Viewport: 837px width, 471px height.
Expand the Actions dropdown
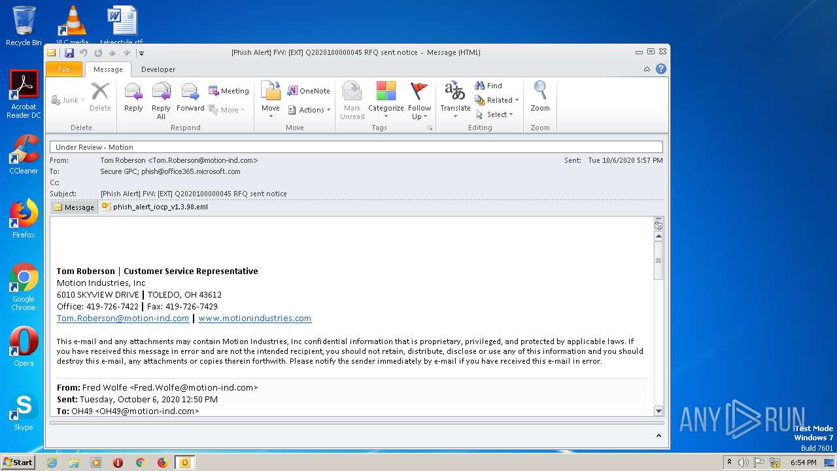(x=310, y=110)
